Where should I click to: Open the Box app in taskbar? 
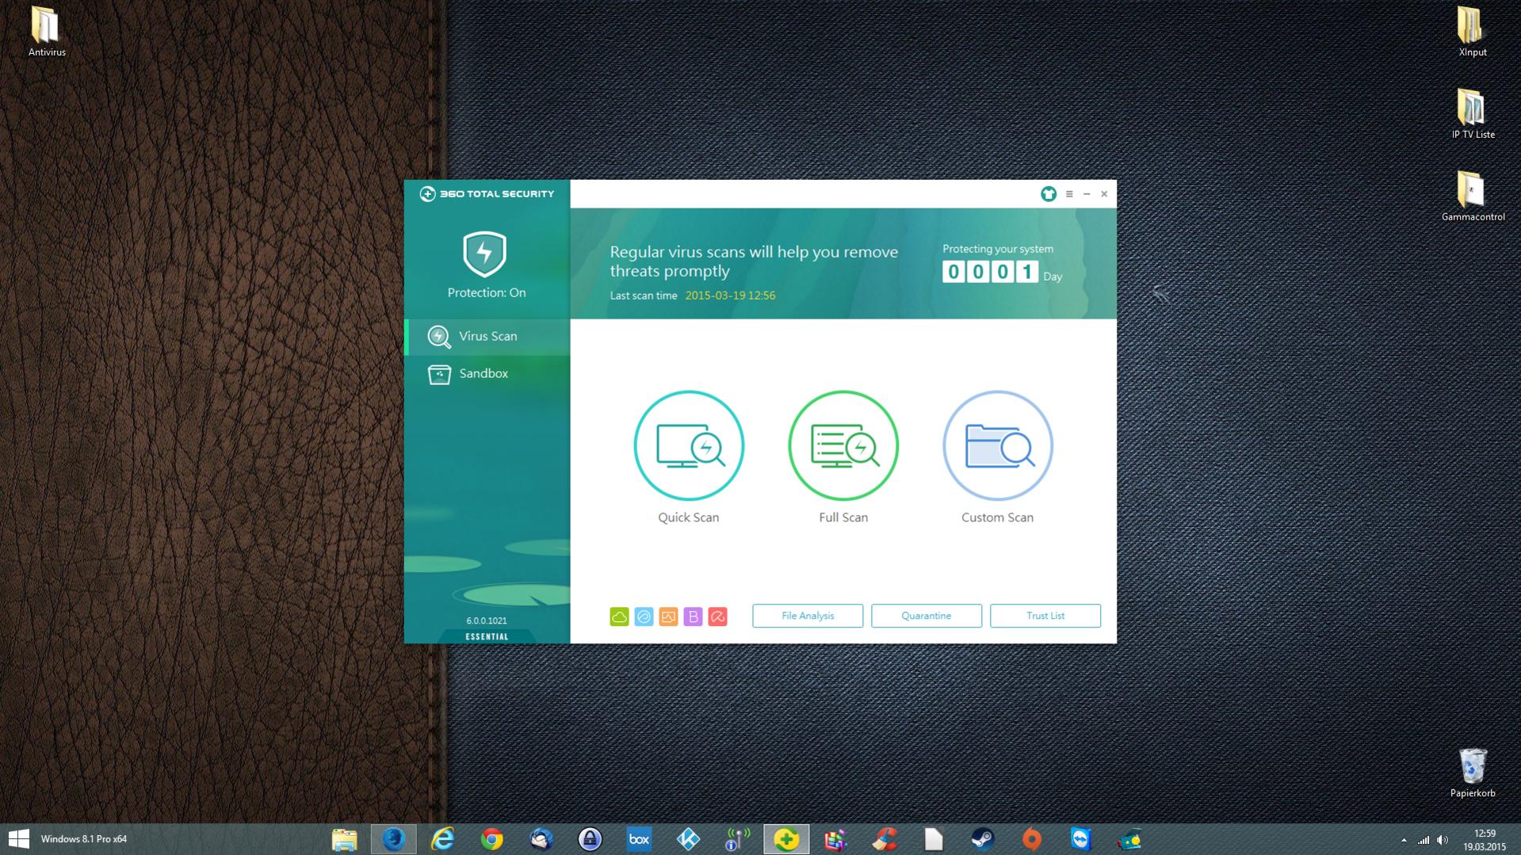point(639,839)
